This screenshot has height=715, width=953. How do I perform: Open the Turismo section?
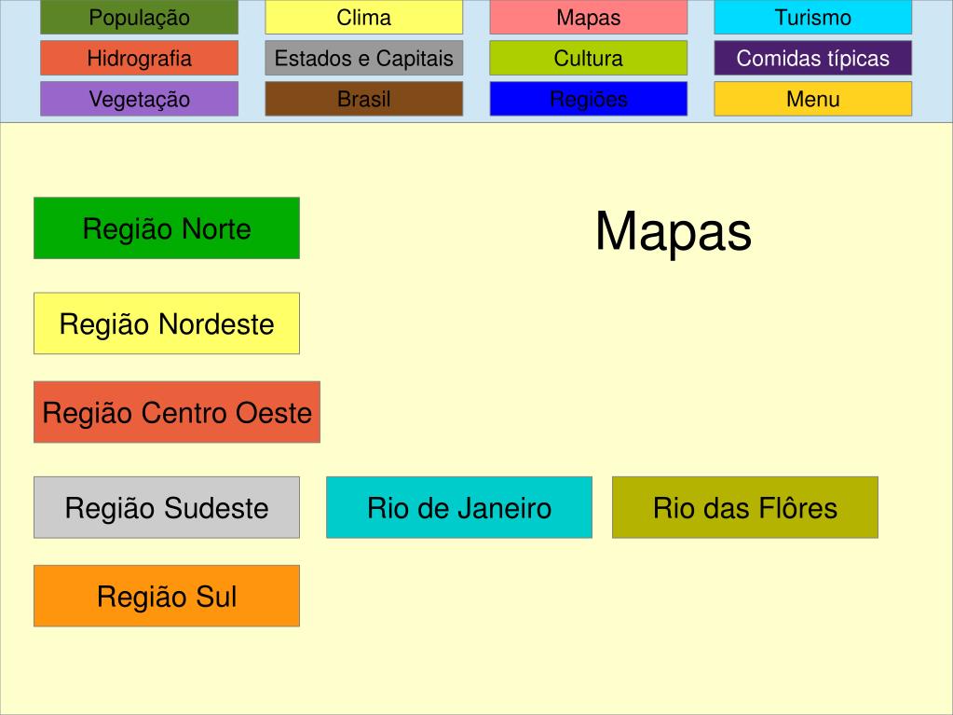[x=812, y=17]
